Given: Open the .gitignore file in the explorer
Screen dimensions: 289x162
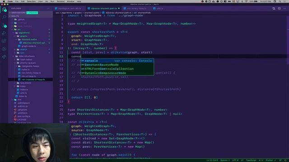Looking at the screenshot, I should point(30,110).
